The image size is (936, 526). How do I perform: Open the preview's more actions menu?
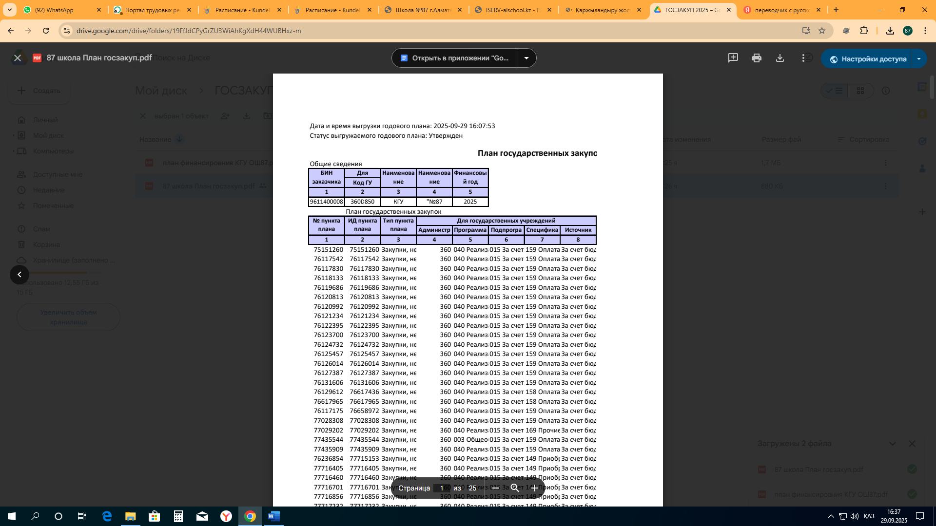point(803,58)
